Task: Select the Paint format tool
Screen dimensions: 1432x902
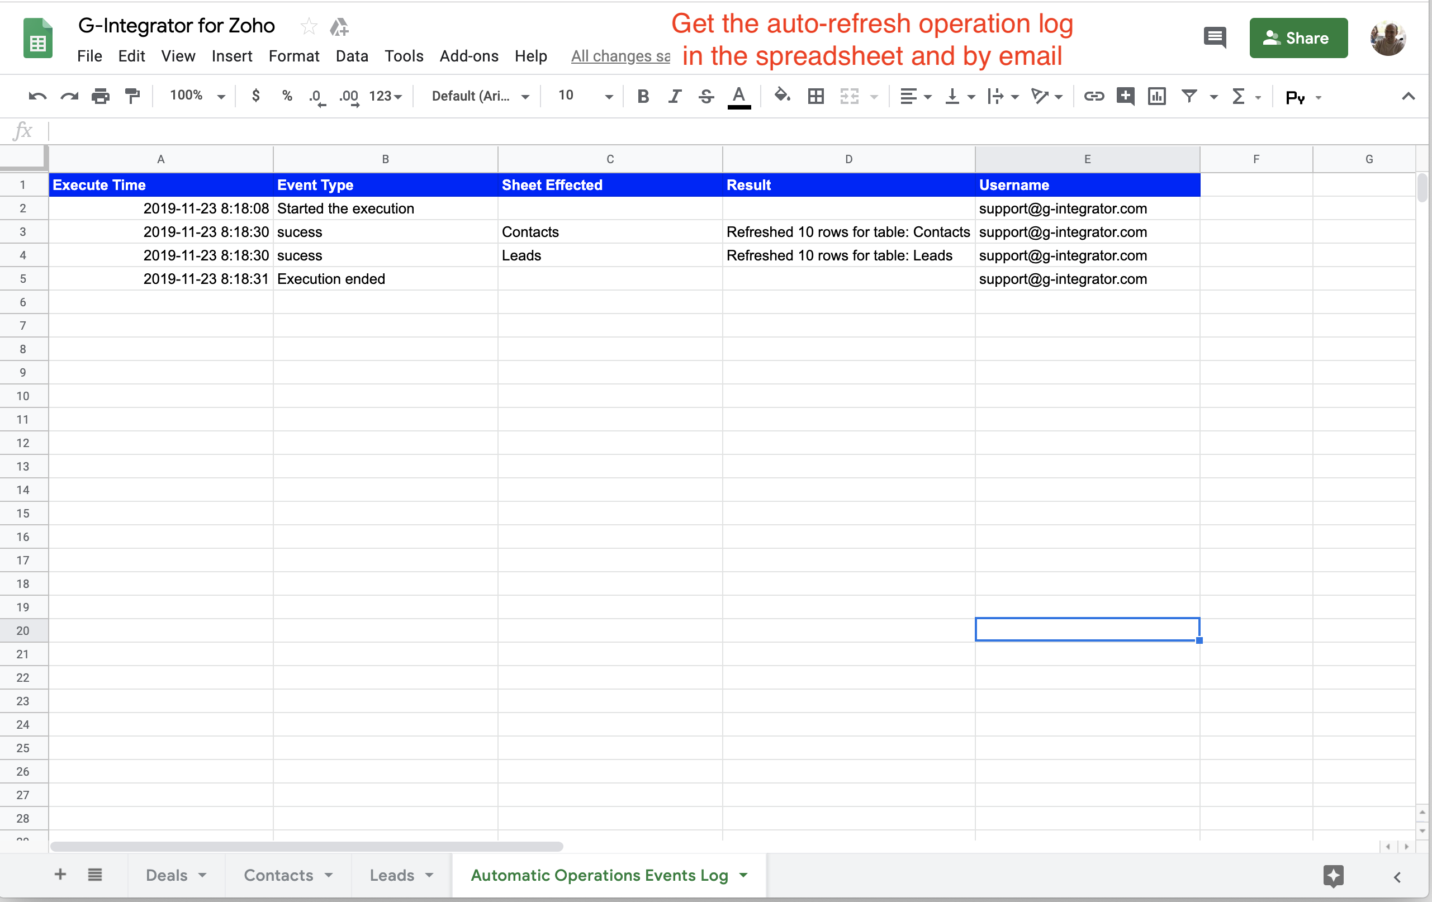Action: (x=132, y=96)
